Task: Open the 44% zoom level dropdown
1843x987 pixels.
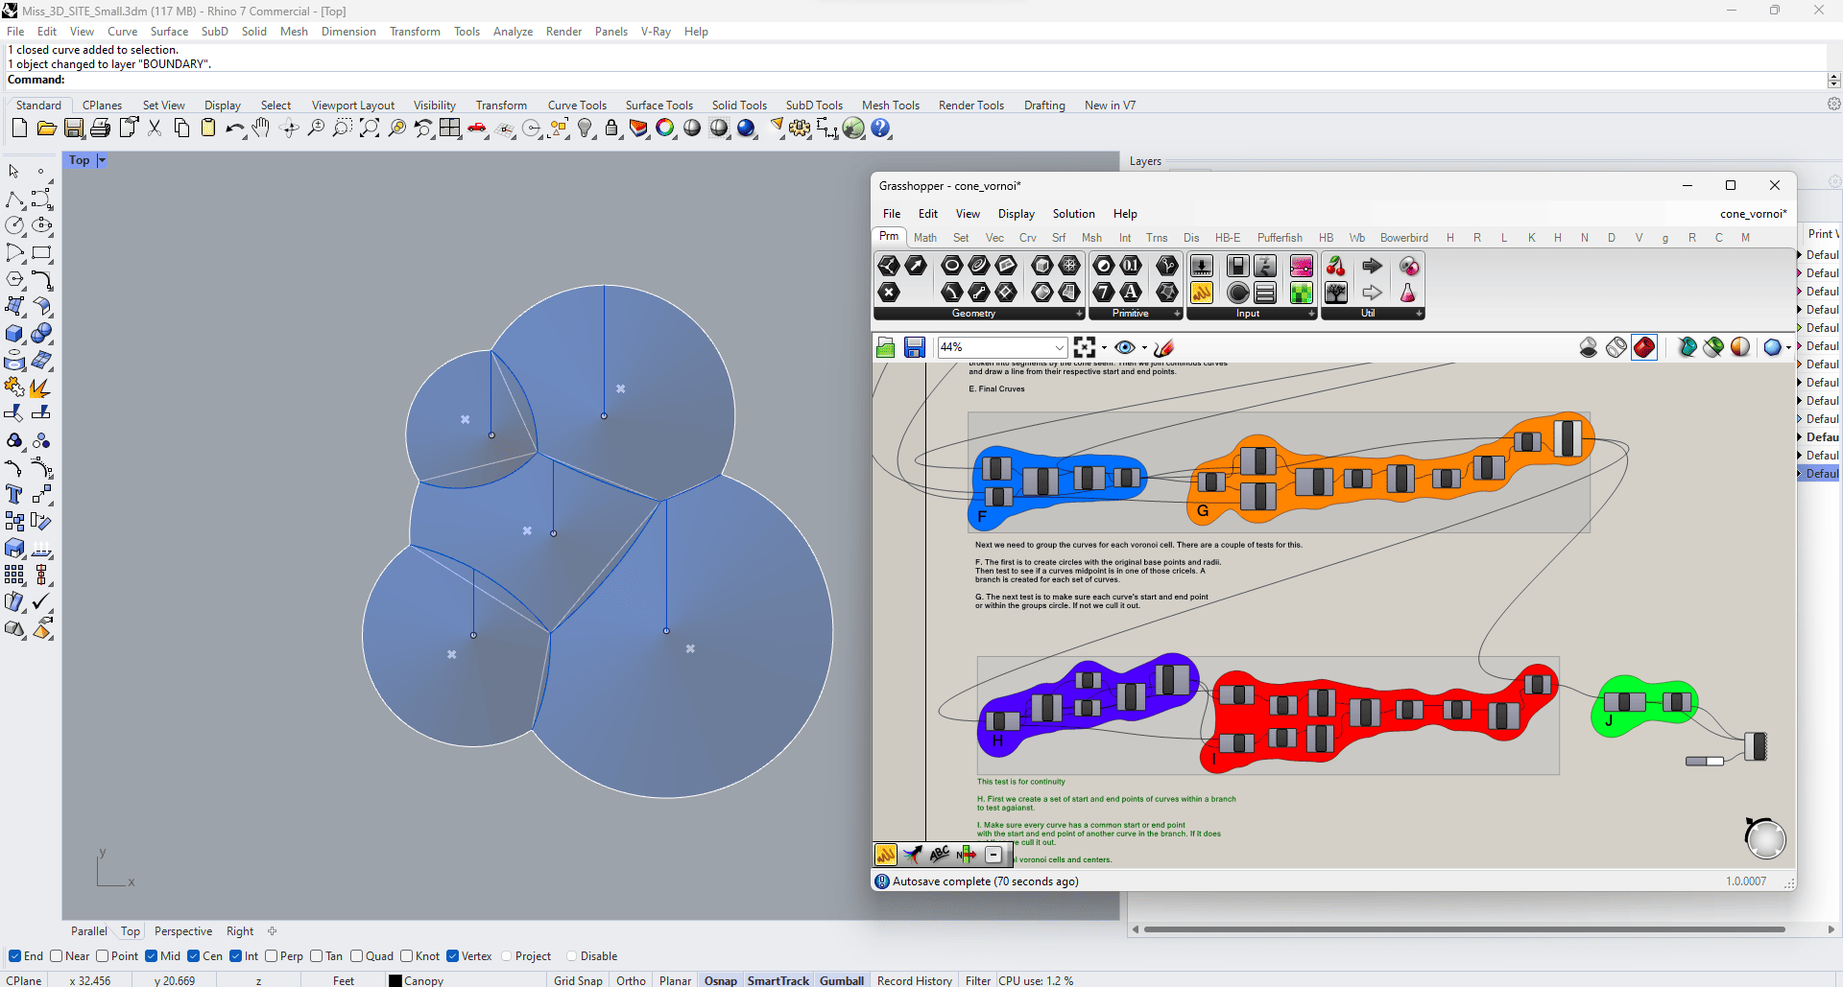Action: (x=1059, y=348)
